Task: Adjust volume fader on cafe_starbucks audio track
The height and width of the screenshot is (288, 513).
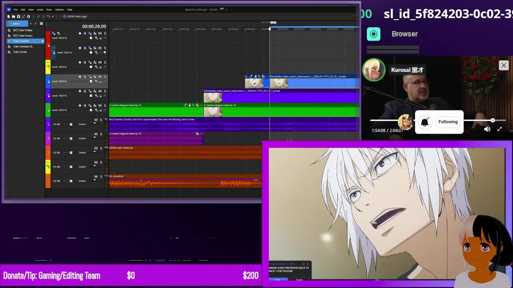Action: coord(71,152)
